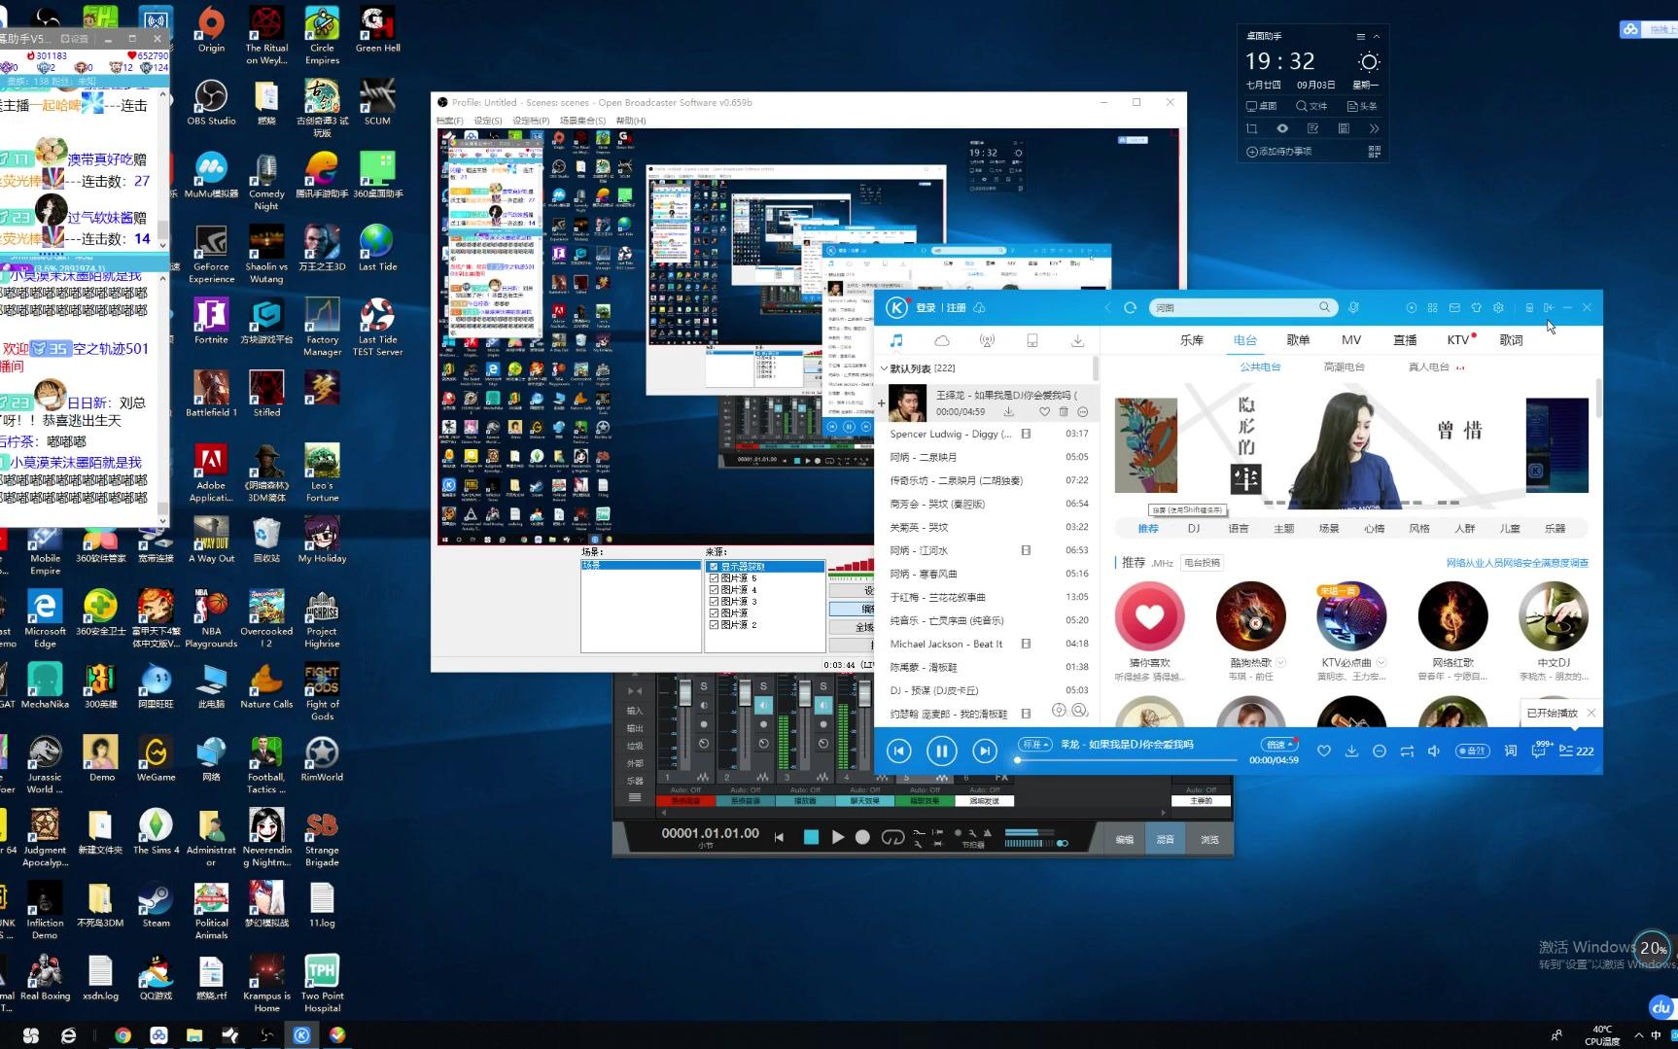Click the volume speaker icon in KuGou
Viewport: 1678px width, 1049px height.
(1434, 751)
